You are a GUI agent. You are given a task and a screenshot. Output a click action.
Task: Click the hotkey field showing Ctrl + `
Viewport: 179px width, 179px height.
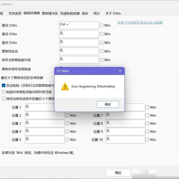(79, 25)
